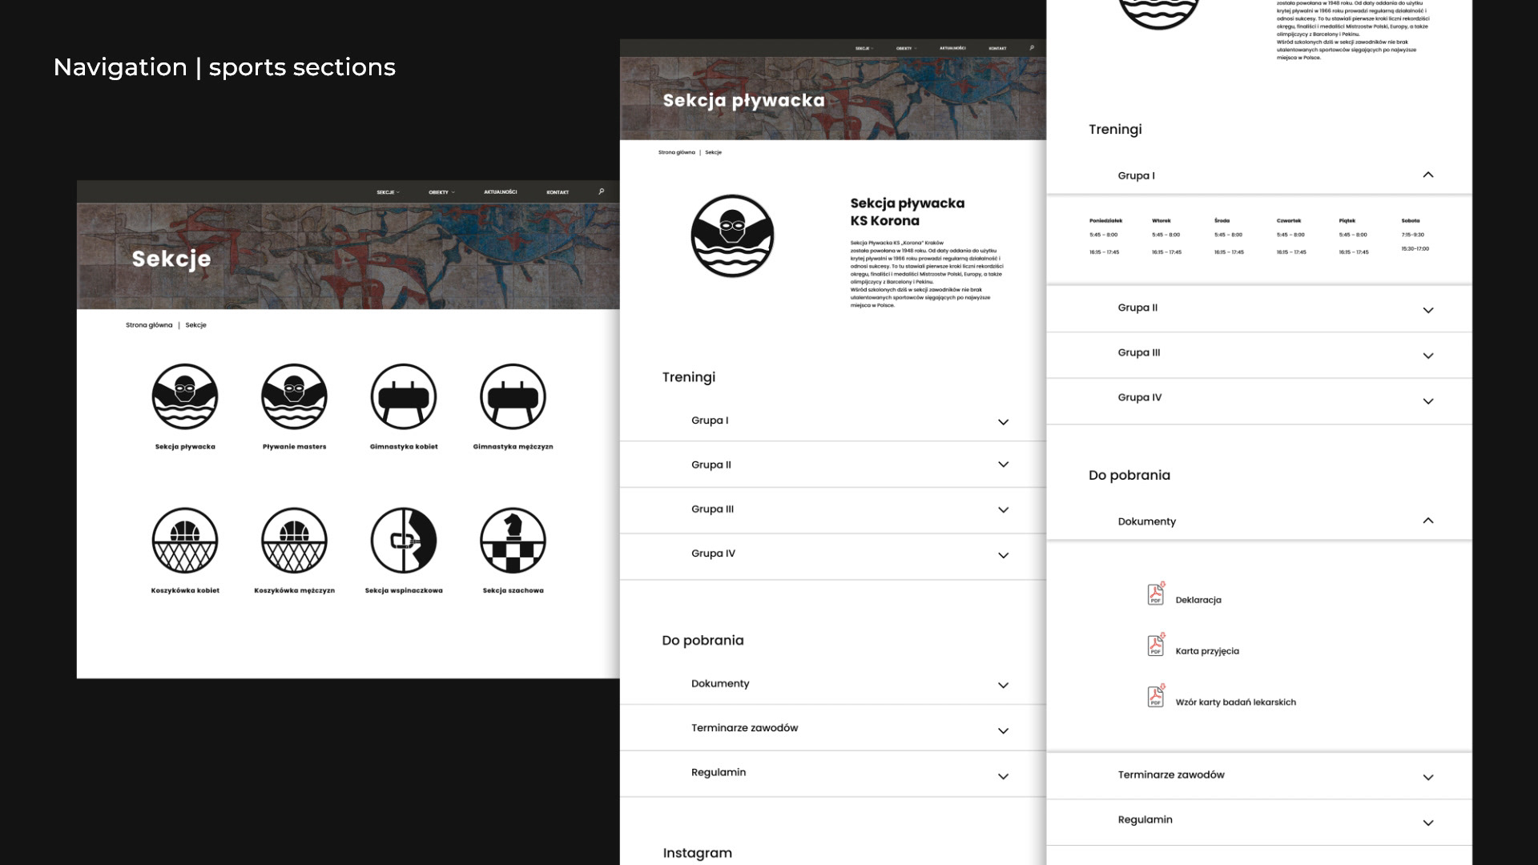Open the Gimnastyka kobiet pommel horse icon
Screen dimensions: 1538x865
point(404,396)
